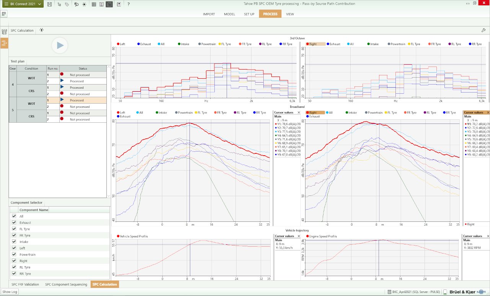This screenshot has width=490, height=296.
Task: Click the search find icon in toolbar
Action: (x=76, y=4)
